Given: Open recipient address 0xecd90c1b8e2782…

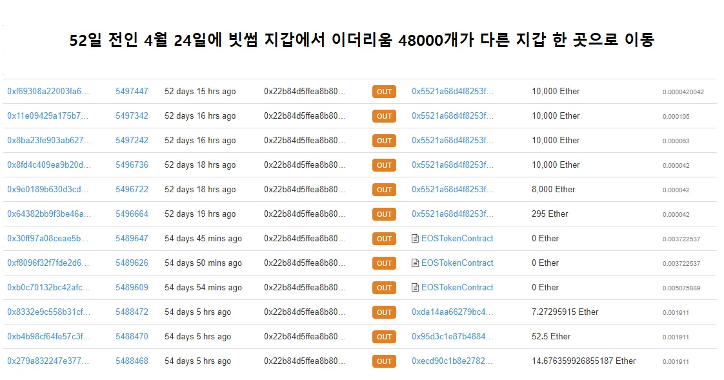Looking at the screenshot, I should click(452, 361).
